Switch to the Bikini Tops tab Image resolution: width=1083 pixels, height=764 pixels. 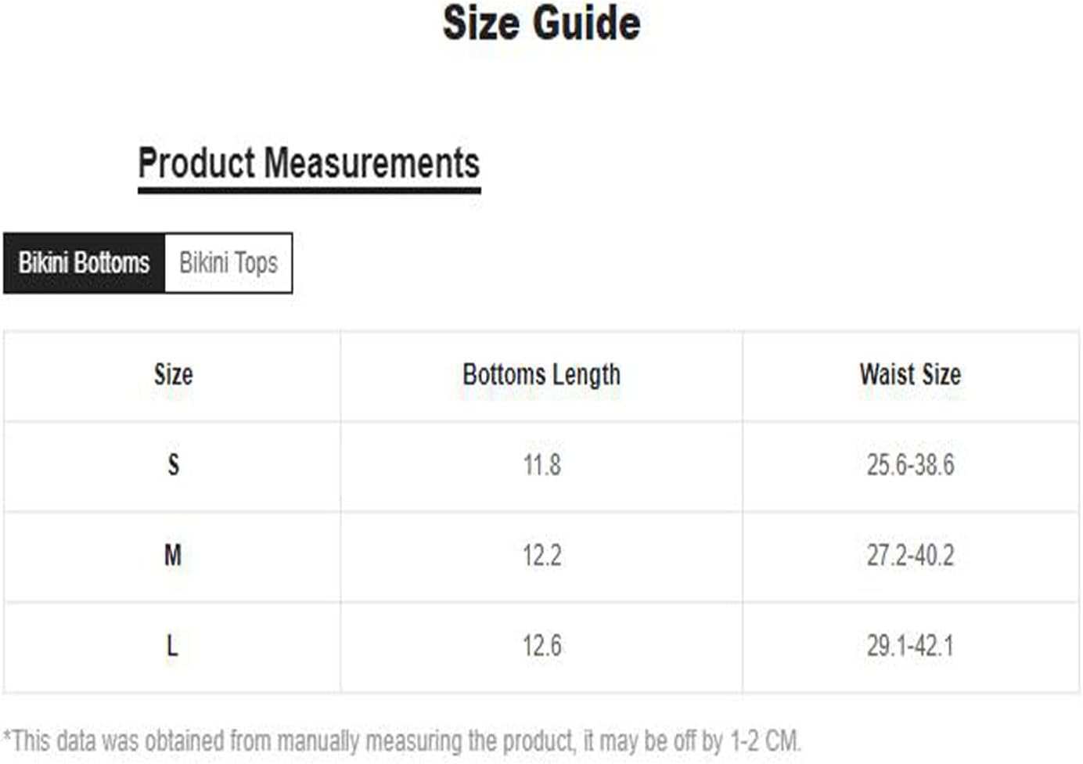[x=228, y=263]
